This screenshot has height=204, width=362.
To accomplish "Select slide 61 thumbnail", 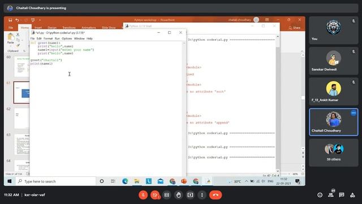I will [21, 92].
